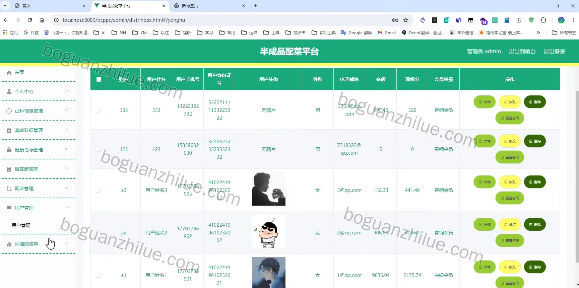Click the page's vertical scrollbar

(577, 176)
